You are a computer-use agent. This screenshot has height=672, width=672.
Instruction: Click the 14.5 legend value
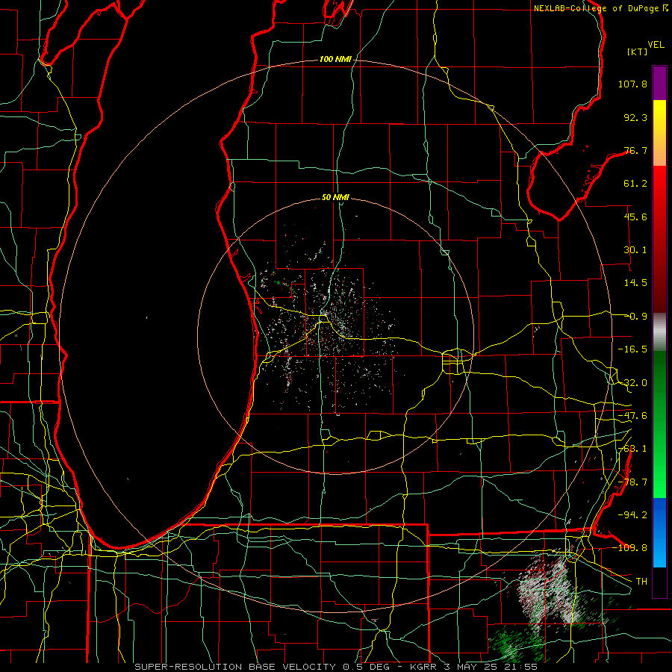pos(635,283)
